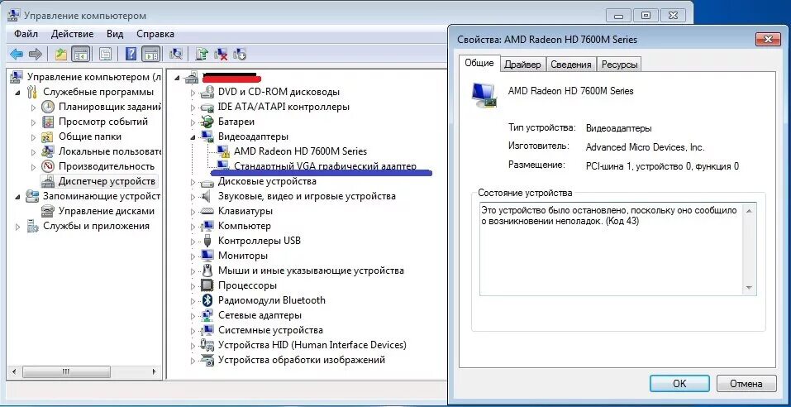Select Просмотр событий in the left tree
791x407 pixels.
[x=103, y=122]
